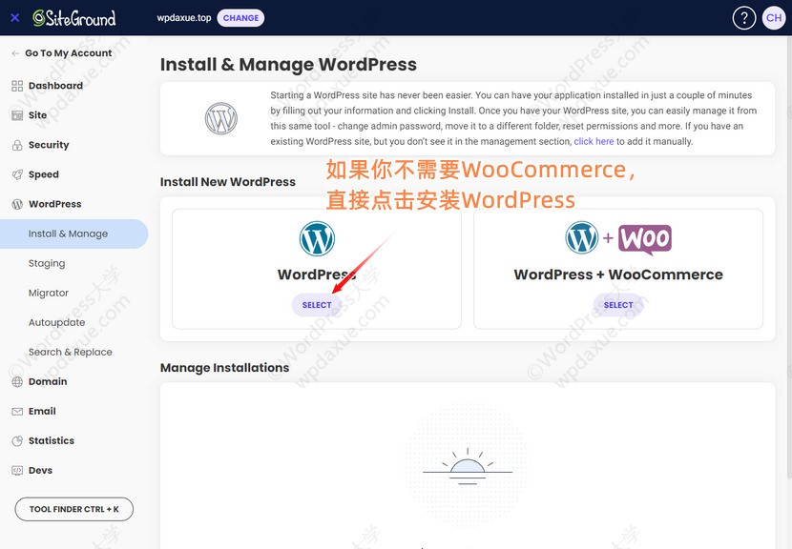The width and height of the screenshot is (792, 549).
Task: Click WordPress logo in WooCommerce card
Action: pos(582,237)
